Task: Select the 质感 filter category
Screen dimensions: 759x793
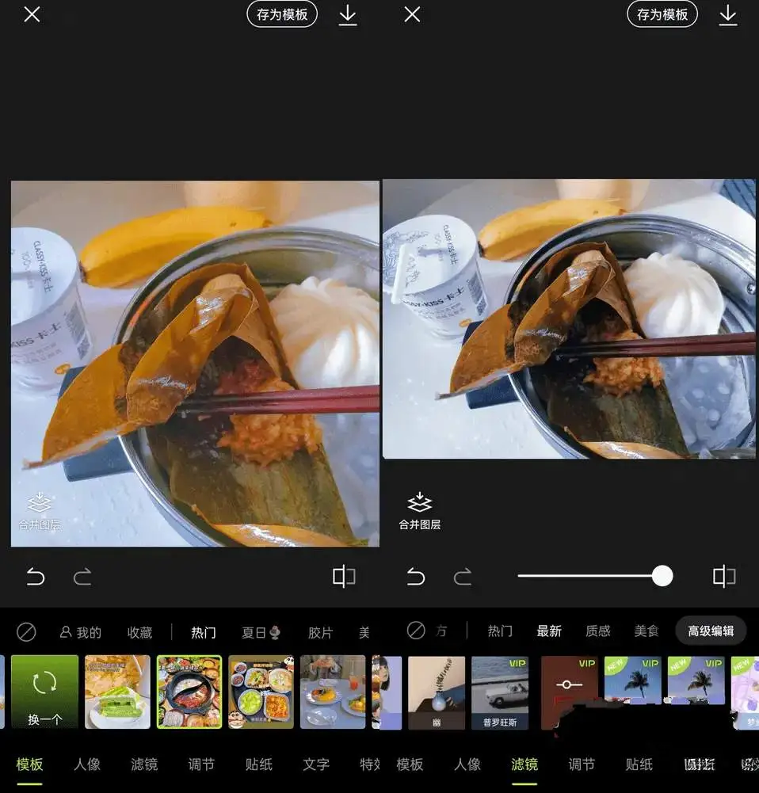Action: coord(597,631)
